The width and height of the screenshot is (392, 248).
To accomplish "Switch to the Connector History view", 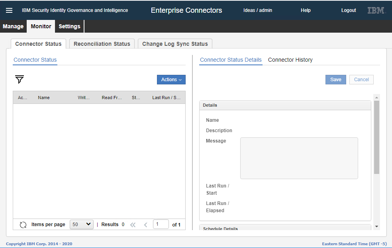I will pos(291,60).
